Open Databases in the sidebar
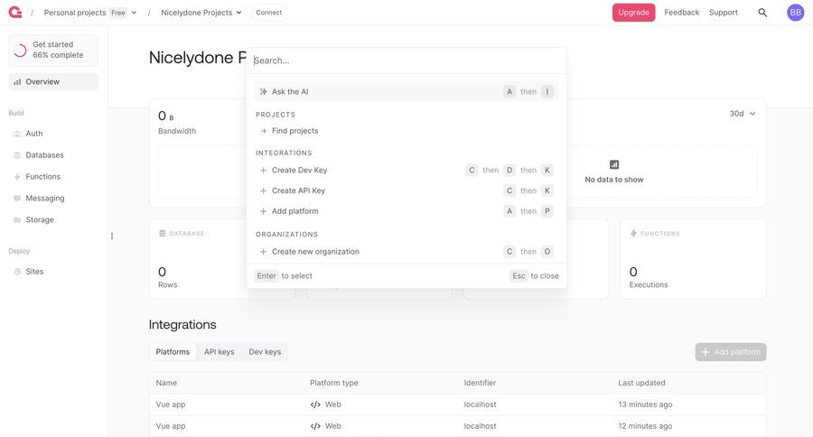The image size is (813, 437). [x=53, y=155]
